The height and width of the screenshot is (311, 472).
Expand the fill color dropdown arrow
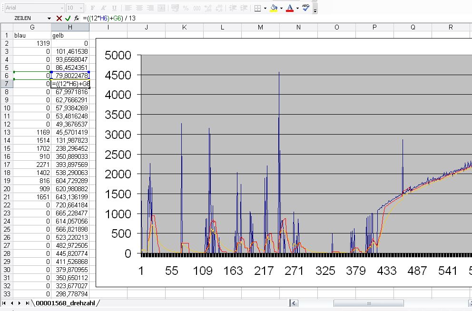pos(281,8)
